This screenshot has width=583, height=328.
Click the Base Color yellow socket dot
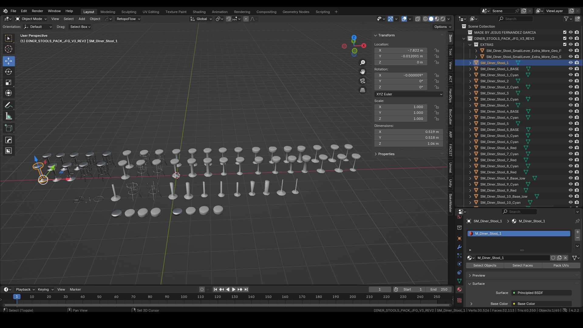click(x=514, y=304)
